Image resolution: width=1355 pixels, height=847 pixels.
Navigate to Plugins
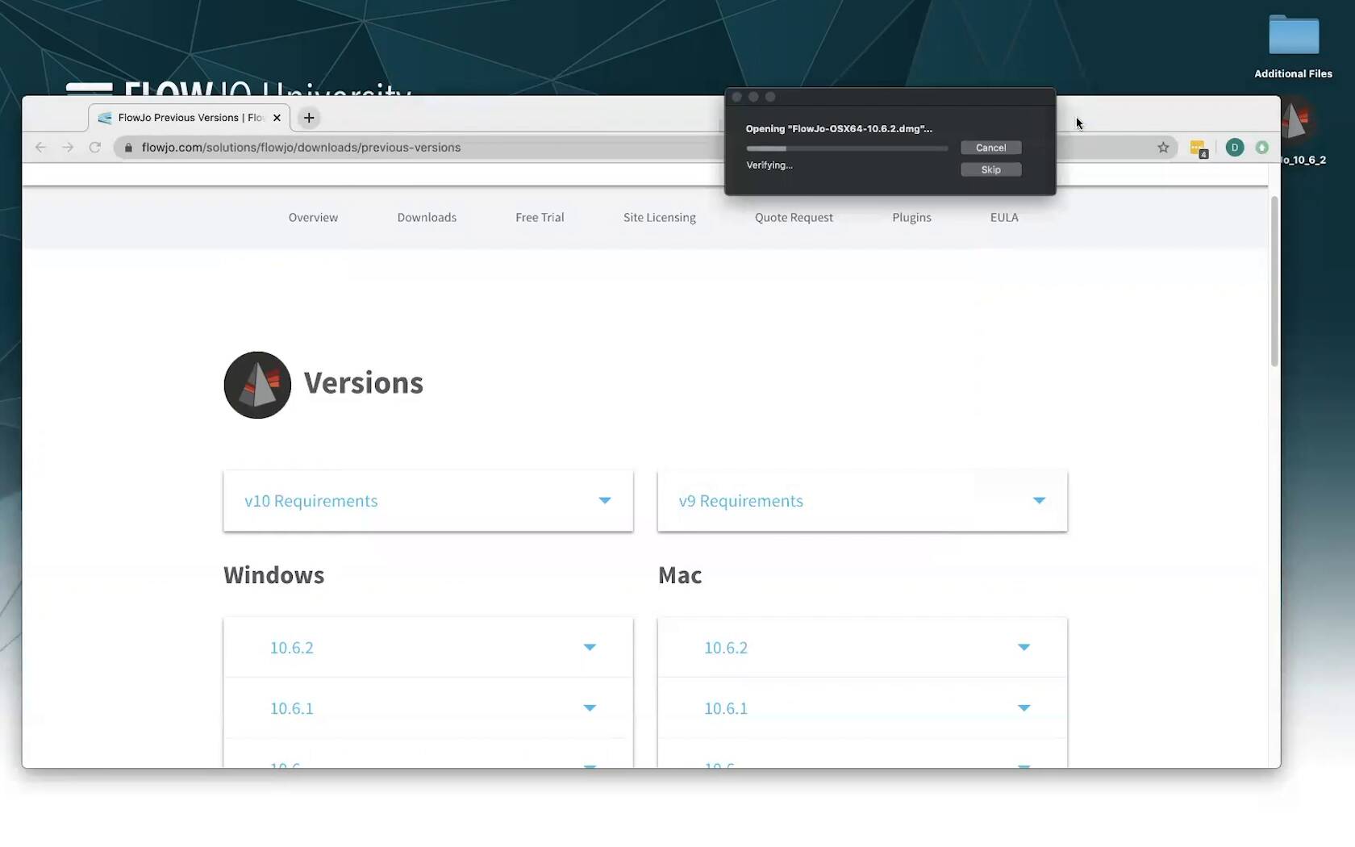coord(911,218)
